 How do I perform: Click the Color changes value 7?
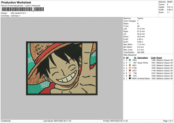tap(138, 21)
